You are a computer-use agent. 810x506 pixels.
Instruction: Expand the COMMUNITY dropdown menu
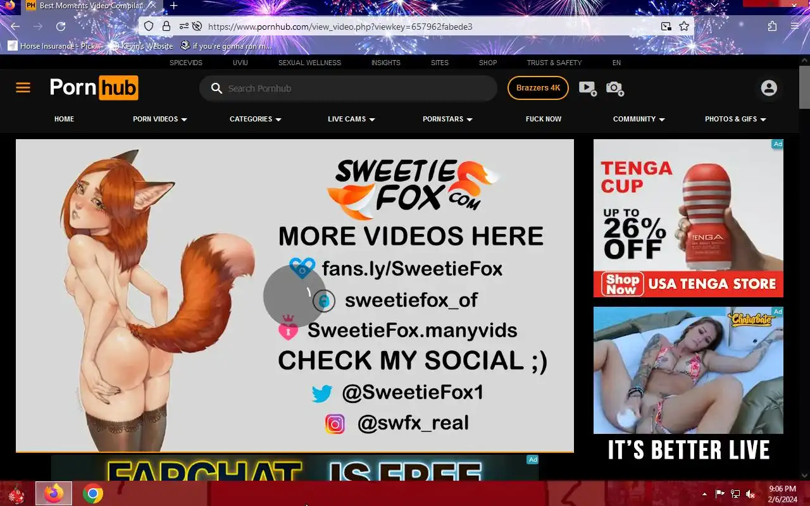tap(639, 119)
